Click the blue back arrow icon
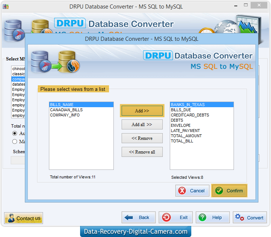Viewport: 271px width, 237px height. point(128,217)
